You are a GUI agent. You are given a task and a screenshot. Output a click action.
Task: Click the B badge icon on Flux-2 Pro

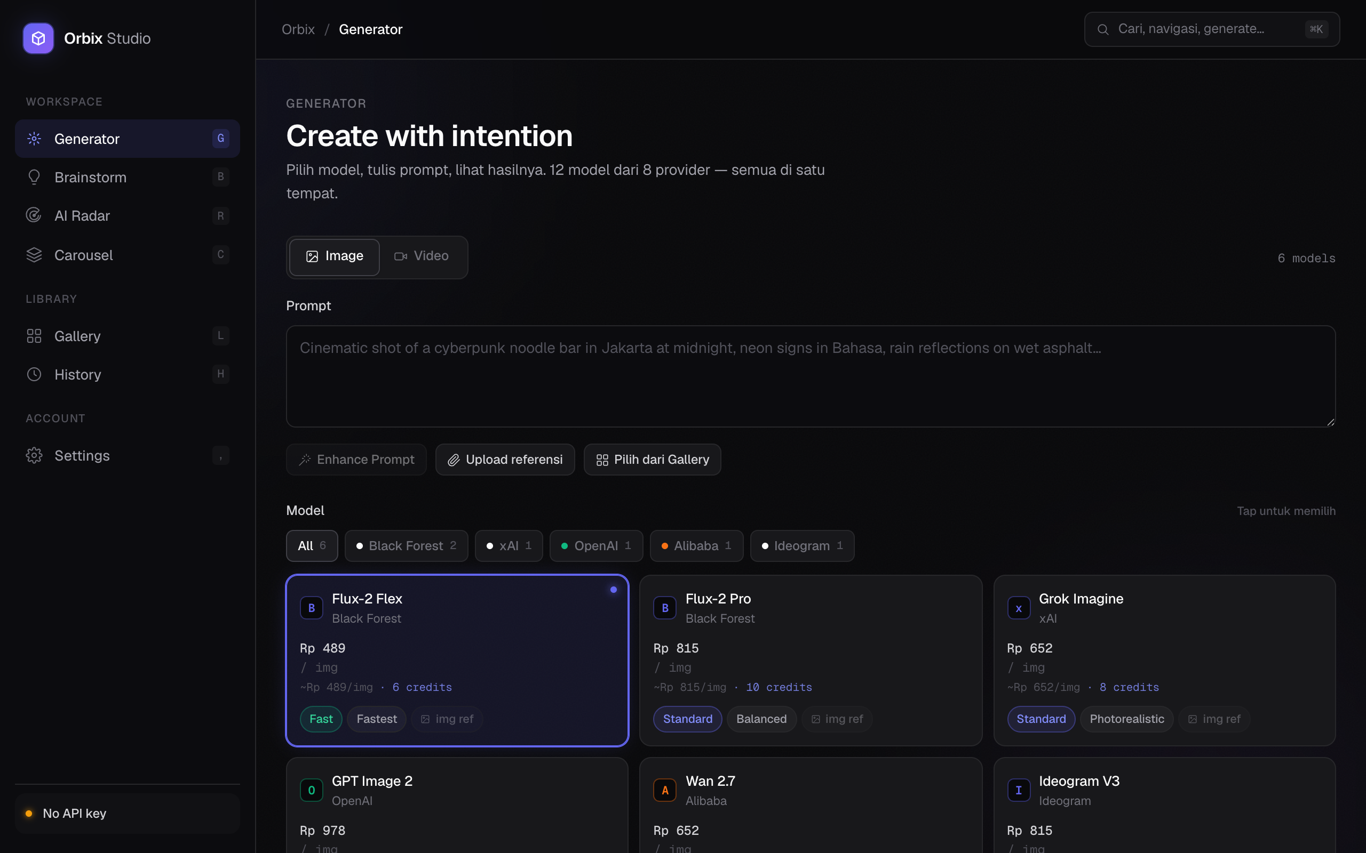coord(665,608)
